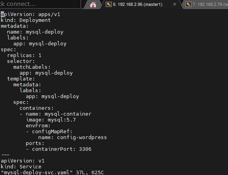Close the 192.168.2.95 (master1) tab
The width and height of the screenshot is (228, 175).
[x=175, y=4]
